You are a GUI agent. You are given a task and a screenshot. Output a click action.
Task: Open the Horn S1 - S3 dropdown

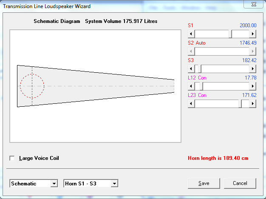[114, 183]
